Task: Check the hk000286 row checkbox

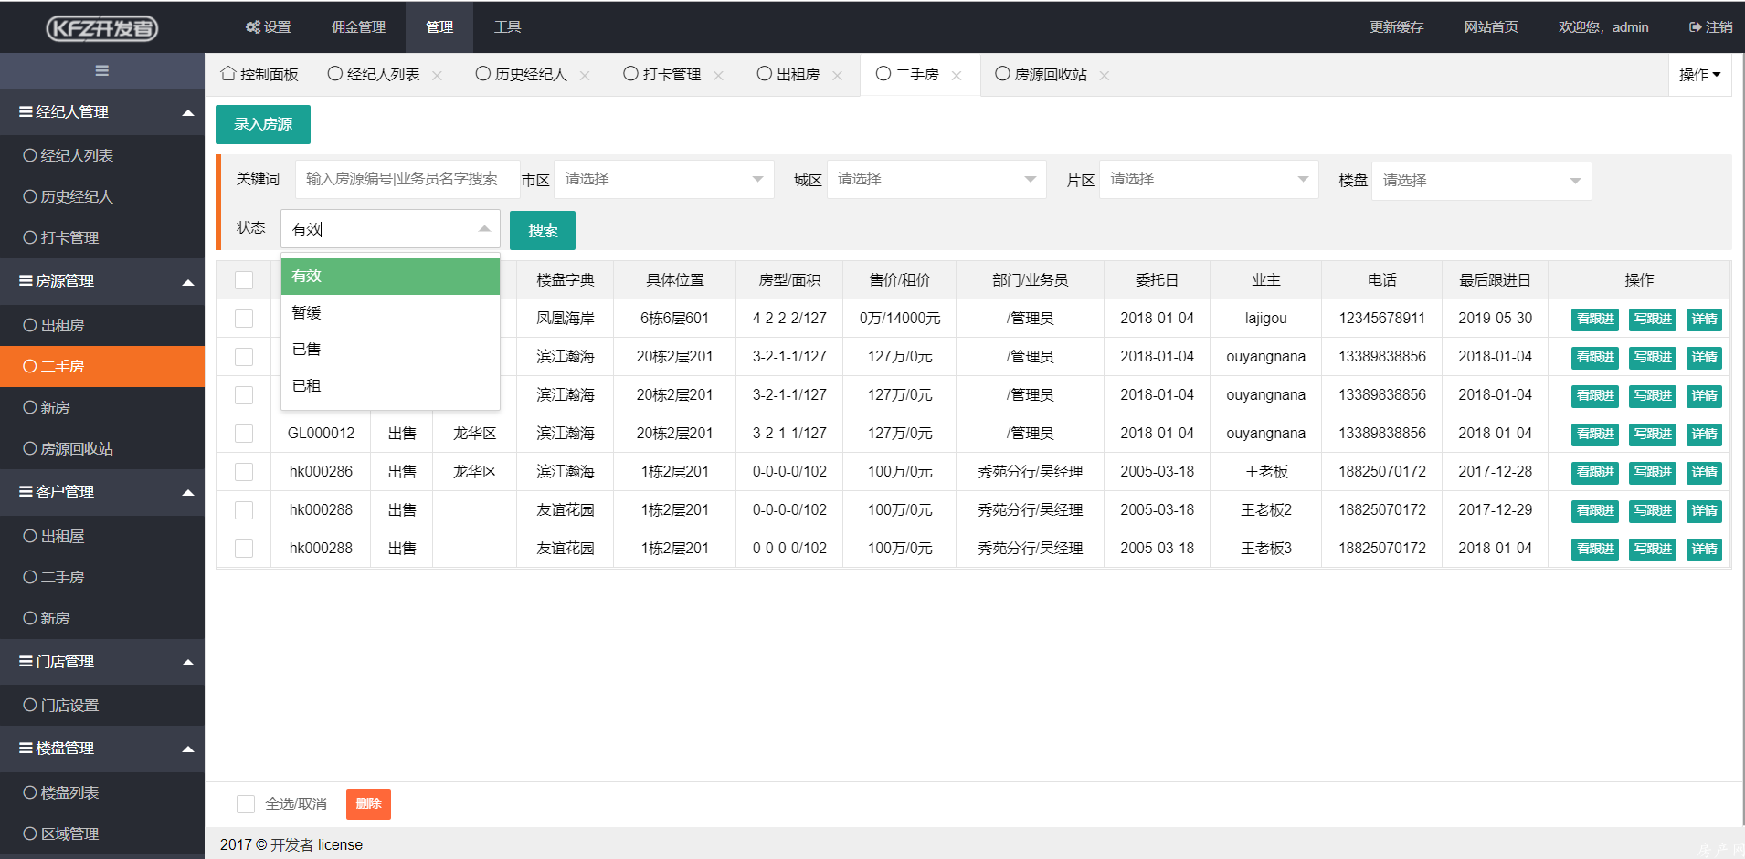Action: click(x=244, y=472)
